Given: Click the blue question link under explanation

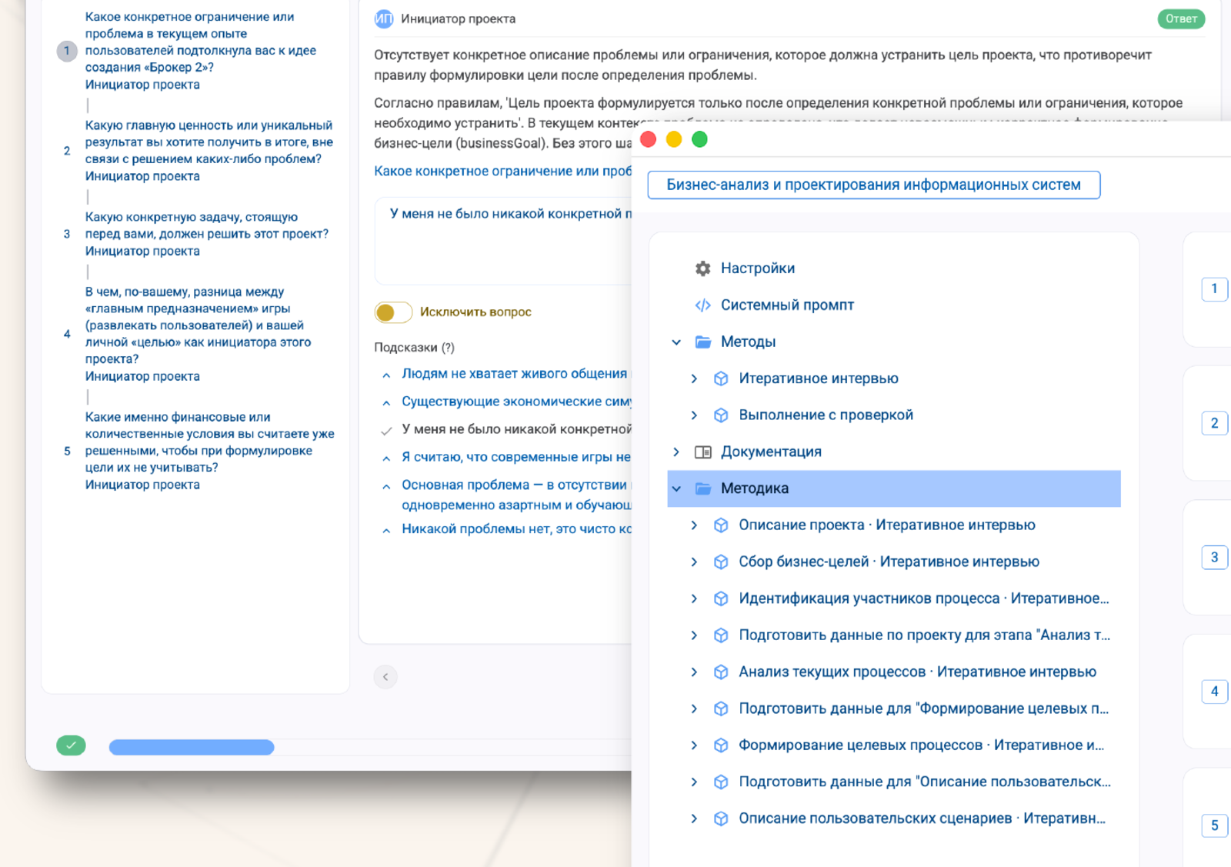Looking at the screenshot, I should pyautogui.click(x=502, y=172).
